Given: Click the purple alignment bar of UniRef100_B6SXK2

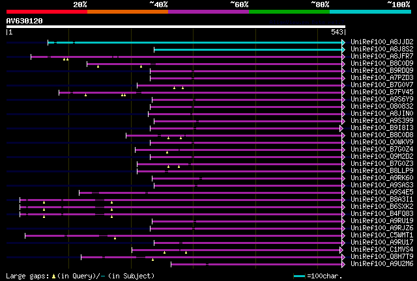Looking at the screenshot, I should pyautogui.click(x=181, y=207).
